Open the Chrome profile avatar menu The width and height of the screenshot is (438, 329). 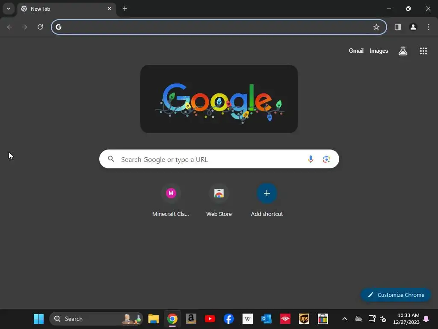click(x=413, y=27)
